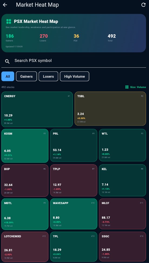Click TPL change +3.04%
Image resolution: width=149 pixels, height=263 pixels.
tap(57, 254)
